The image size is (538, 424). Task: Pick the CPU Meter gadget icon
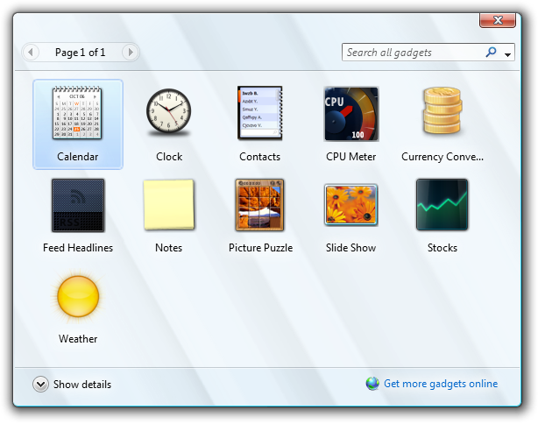click(x=351, y=114)
